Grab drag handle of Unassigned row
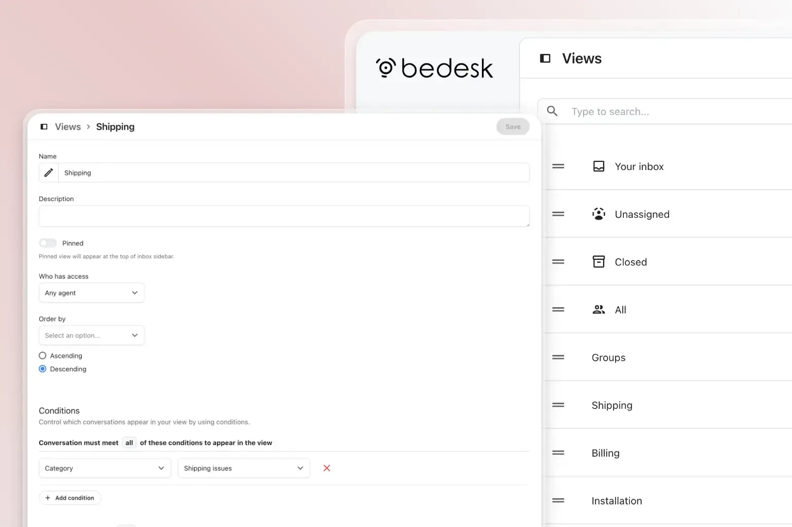Image resolution: width=792 pixels, height=527 pixels. pos(559,214)
